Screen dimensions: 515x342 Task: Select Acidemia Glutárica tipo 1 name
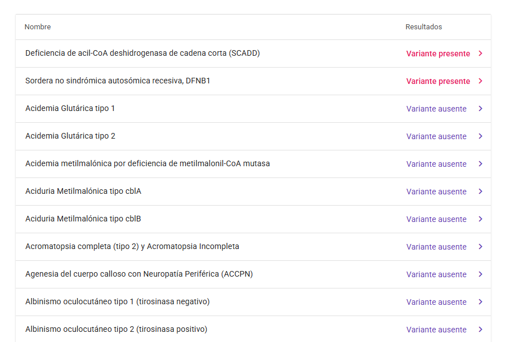pyautogui.click(x=70, y=108)
